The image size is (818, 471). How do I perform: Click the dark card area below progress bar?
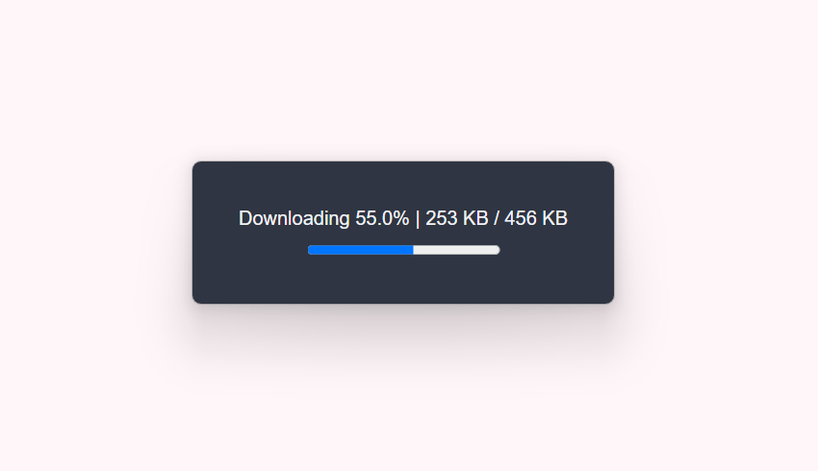point(403,280)
